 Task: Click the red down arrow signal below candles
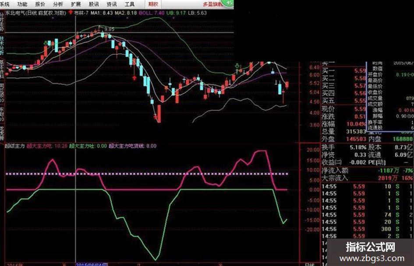[x=134, y=78]
